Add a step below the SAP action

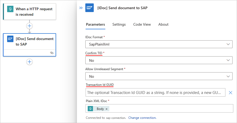click(x=29, y=62)
